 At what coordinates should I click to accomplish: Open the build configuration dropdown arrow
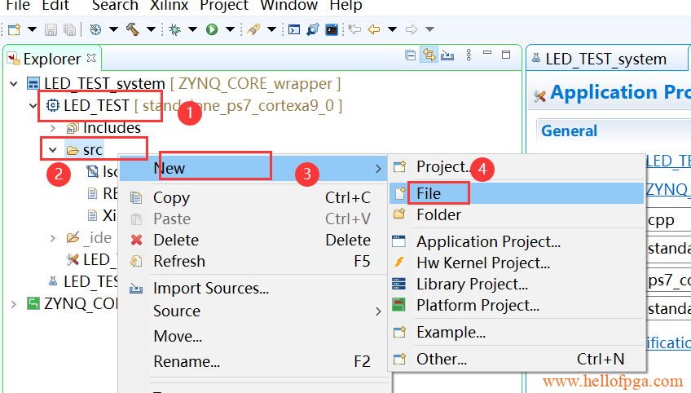114,29
